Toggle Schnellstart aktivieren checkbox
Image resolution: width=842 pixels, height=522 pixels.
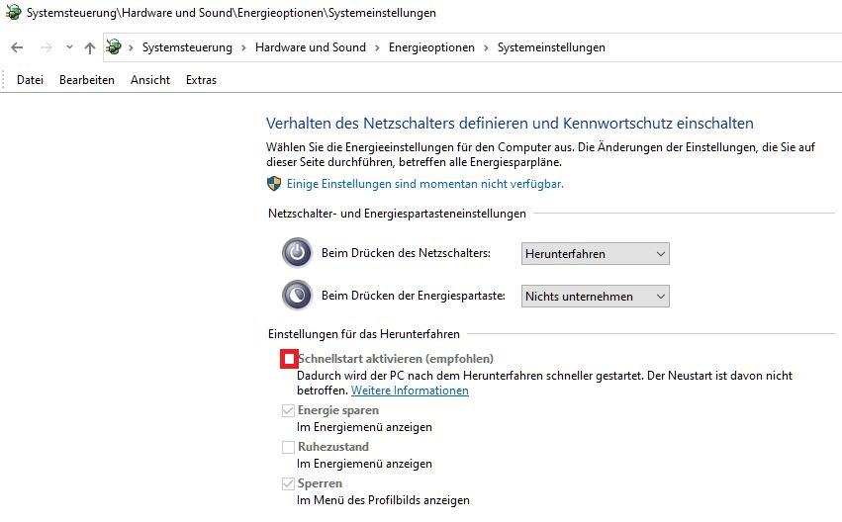click(x=289, y=359)
